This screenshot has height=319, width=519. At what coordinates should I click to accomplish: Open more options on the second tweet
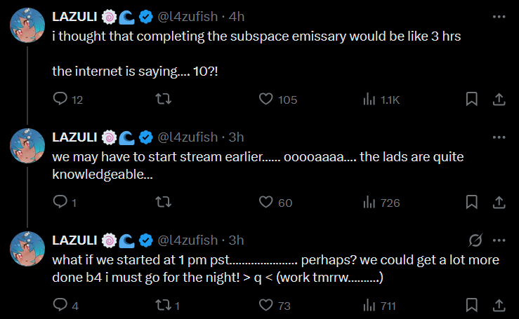[499, 136]
